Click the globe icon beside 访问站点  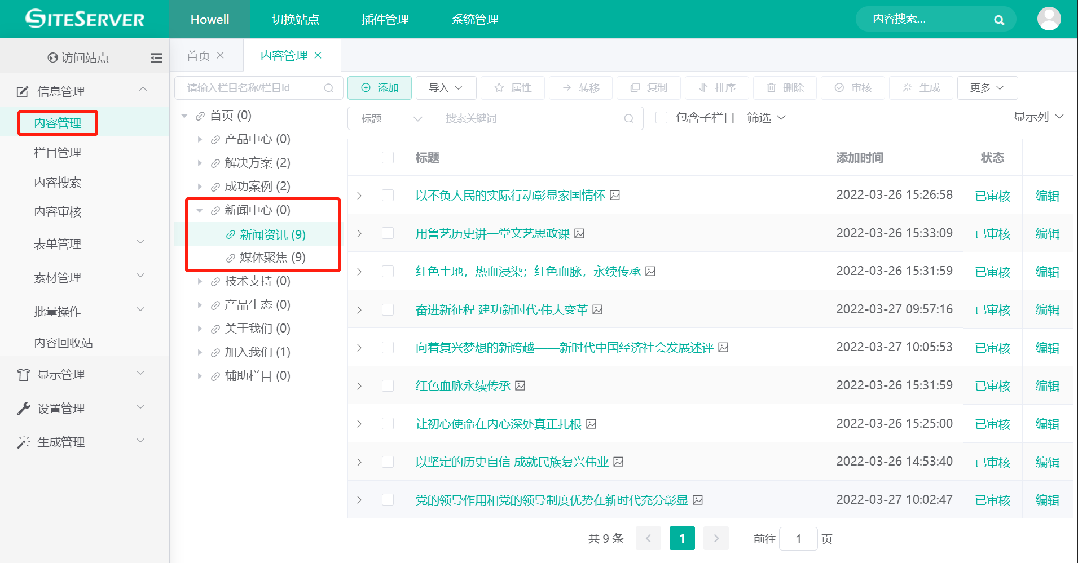coord(52,57)
